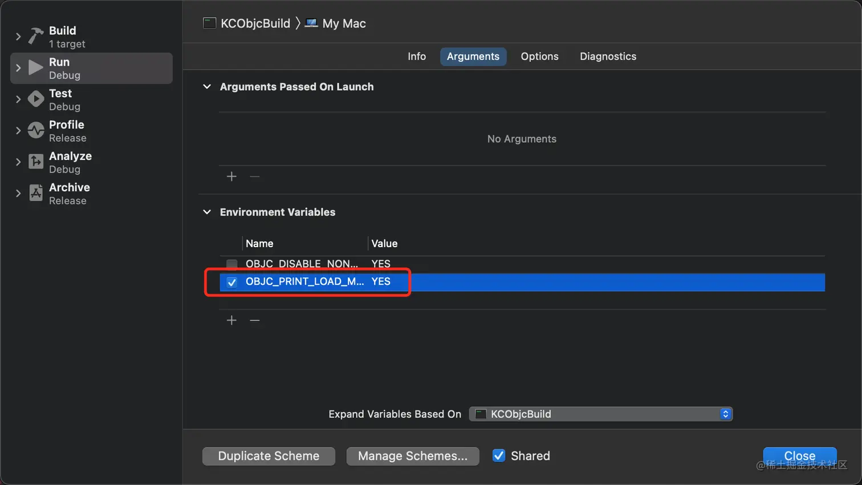Viewport: 862px width, 485px height.
Task: Select the OBJC_DISABLE_NON... variable name
Action: [x=302, y=264]
